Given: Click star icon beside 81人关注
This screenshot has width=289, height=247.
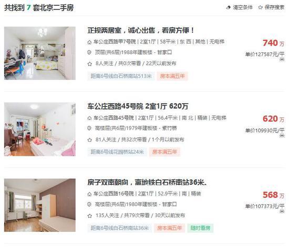Looking at the screenshot, I should point(89,140).
